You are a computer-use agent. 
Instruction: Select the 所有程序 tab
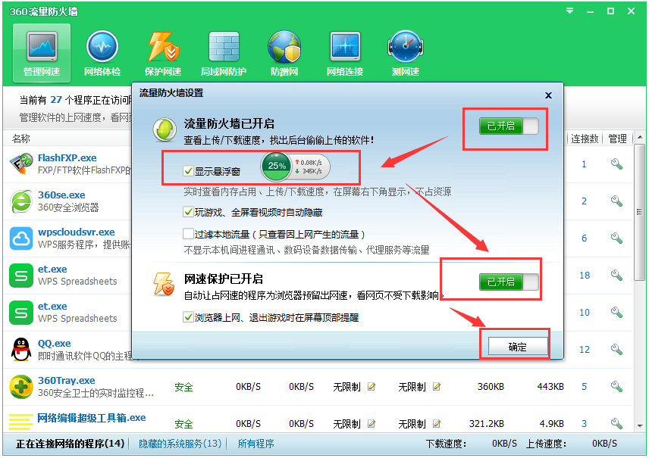point(256,444)
